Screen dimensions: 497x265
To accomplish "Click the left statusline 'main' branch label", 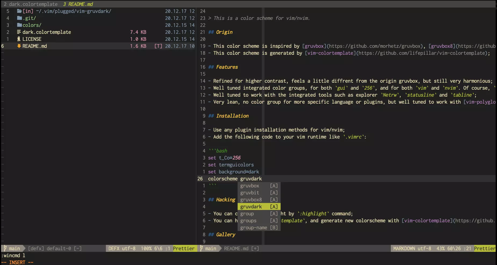I will pos(15,249).
